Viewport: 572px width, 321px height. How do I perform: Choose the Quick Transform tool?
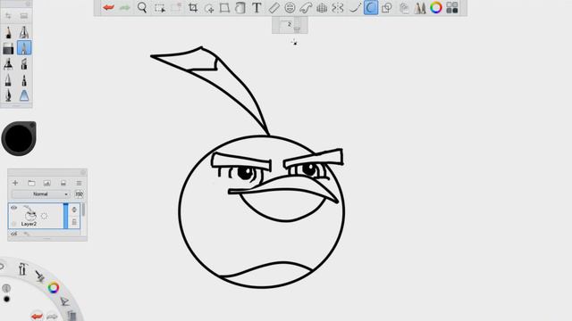209,8
